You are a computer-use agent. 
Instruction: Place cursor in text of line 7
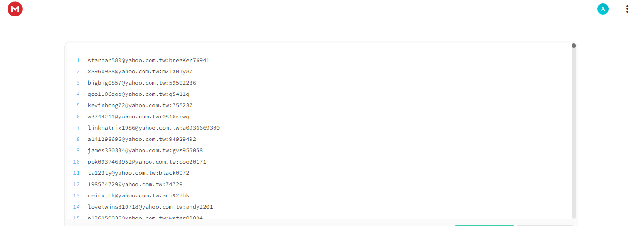click(x=153, y=128)
